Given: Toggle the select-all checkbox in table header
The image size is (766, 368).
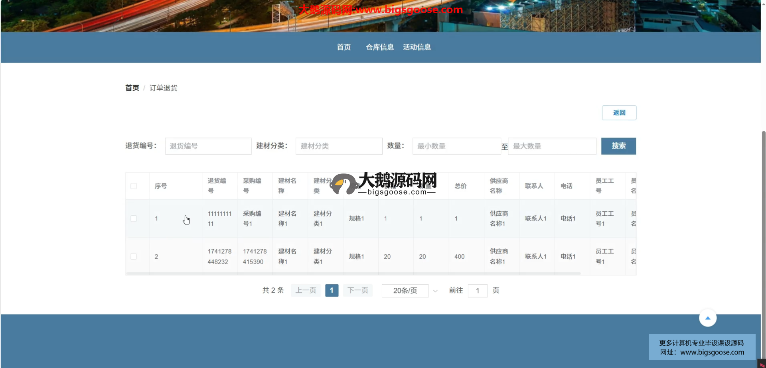Looking at the screenshot, I should point(134,186).
